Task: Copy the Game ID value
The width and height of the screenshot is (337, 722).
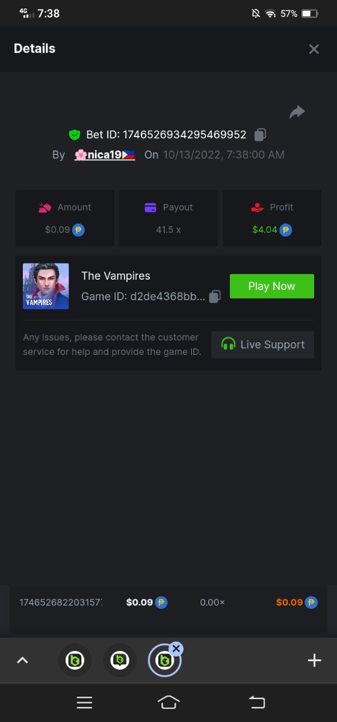Action: (x=215, y=297)
